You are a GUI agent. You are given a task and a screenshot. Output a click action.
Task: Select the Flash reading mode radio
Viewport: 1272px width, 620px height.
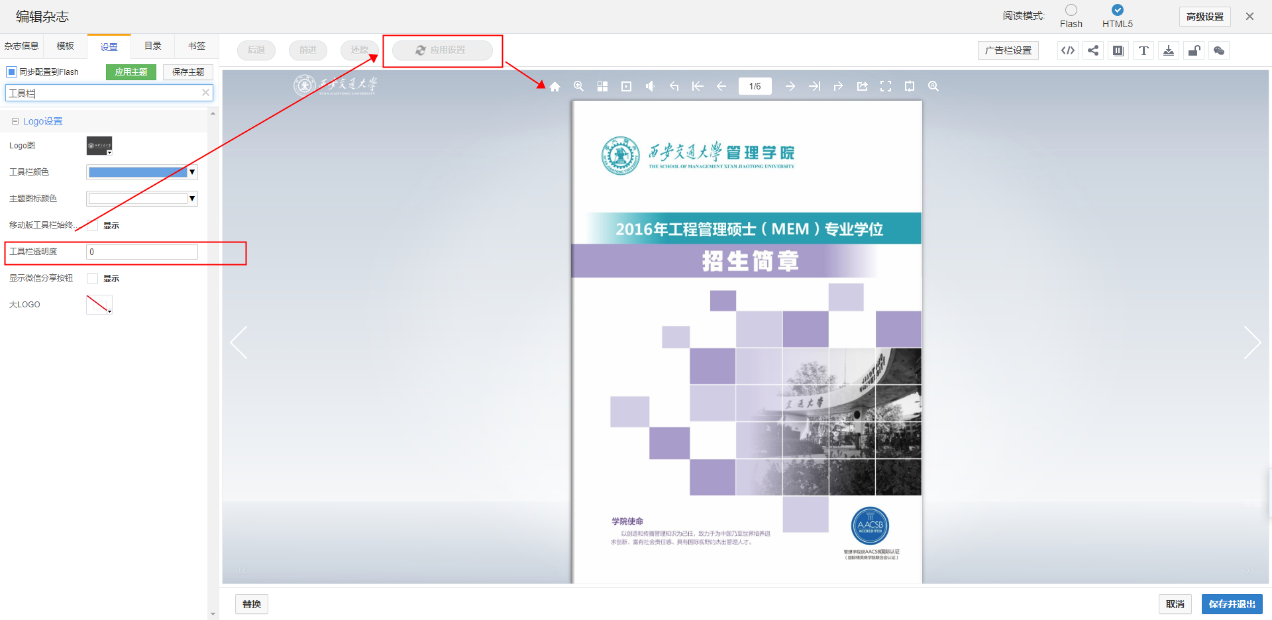click(1071, 10)
